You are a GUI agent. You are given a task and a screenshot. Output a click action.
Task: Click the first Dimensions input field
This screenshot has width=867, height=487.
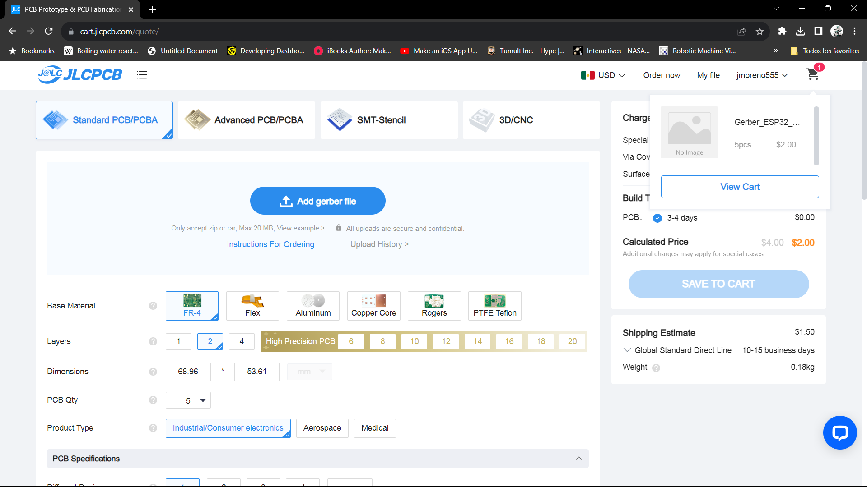188,372
